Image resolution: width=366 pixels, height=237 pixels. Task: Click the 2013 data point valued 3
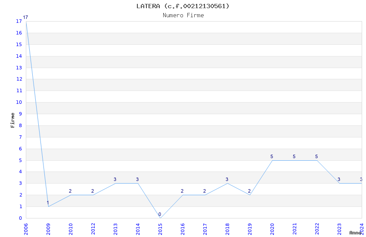115,183
